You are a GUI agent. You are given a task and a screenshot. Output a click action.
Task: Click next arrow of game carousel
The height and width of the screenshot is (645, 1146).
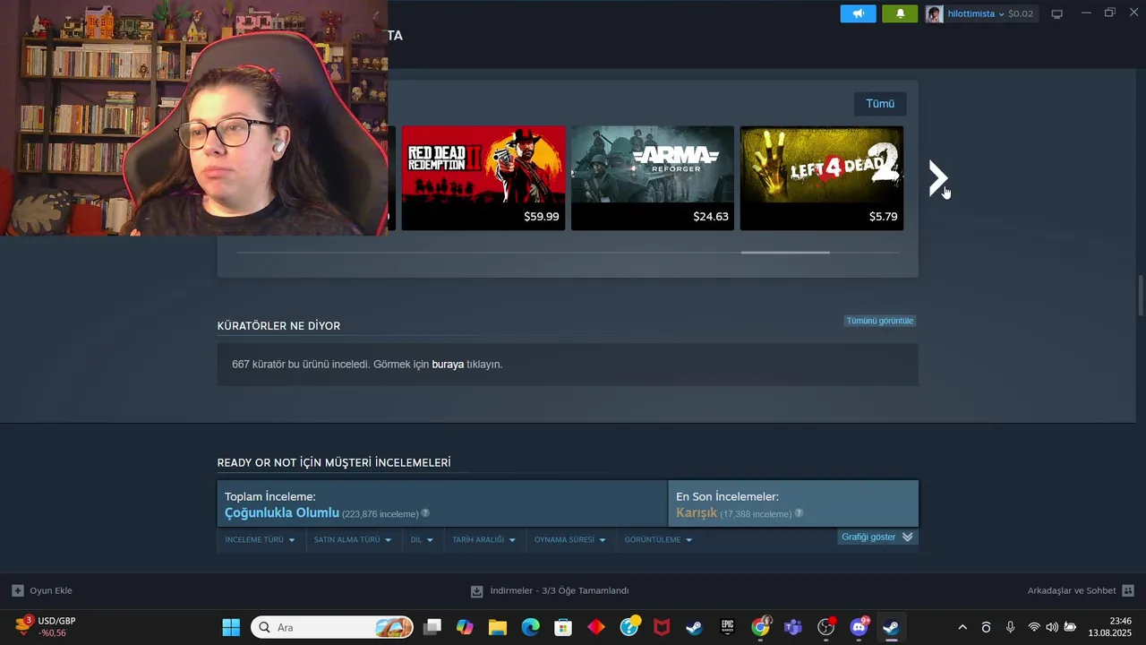937,178
